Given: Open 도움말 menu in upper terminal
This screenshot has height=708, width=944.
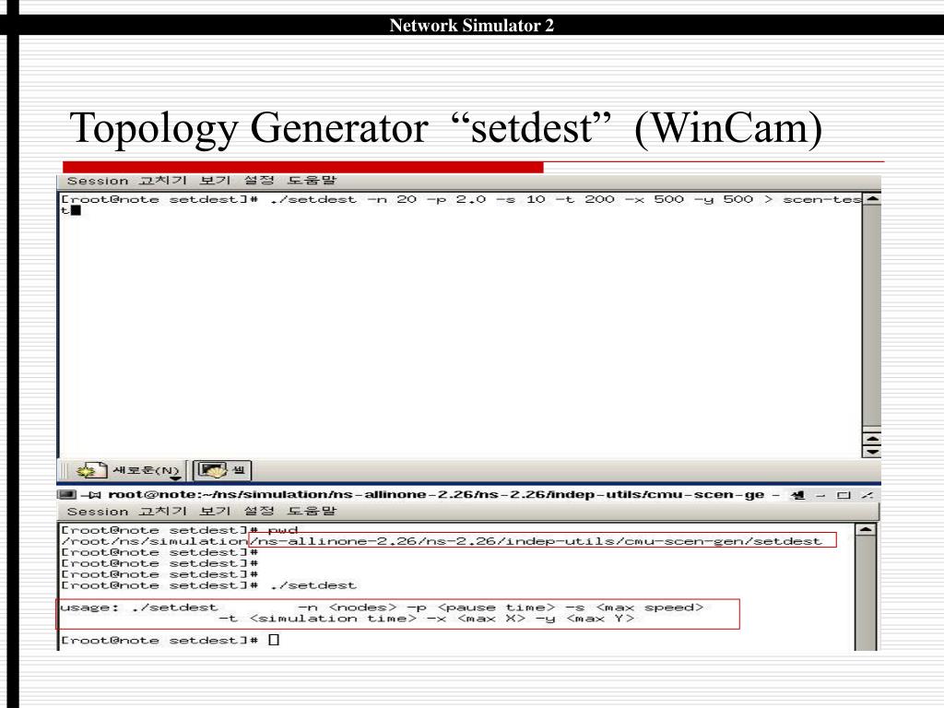Looking at the screenshot, I should tap(312, 181).
